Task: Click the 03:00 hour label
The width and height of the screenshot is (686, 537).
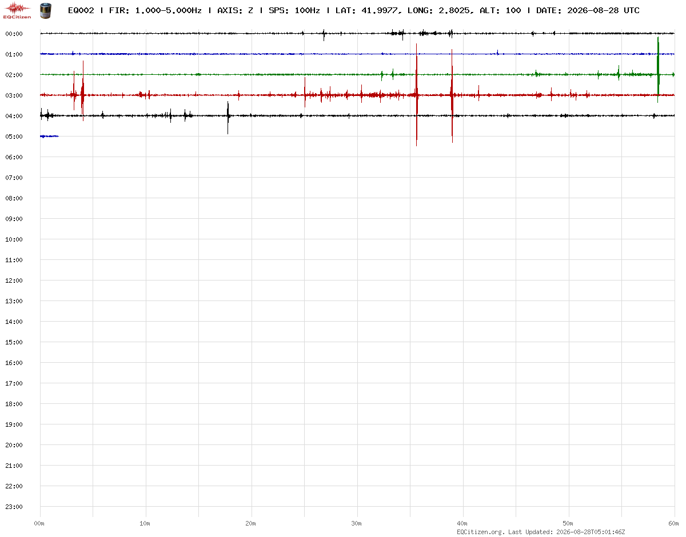Action: coord(14,95)
